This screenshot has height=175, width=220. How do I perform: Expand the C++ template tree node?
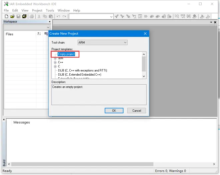pos(55,62)
